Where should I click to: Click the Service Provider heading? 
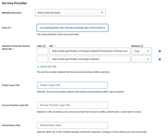point(14,3)
